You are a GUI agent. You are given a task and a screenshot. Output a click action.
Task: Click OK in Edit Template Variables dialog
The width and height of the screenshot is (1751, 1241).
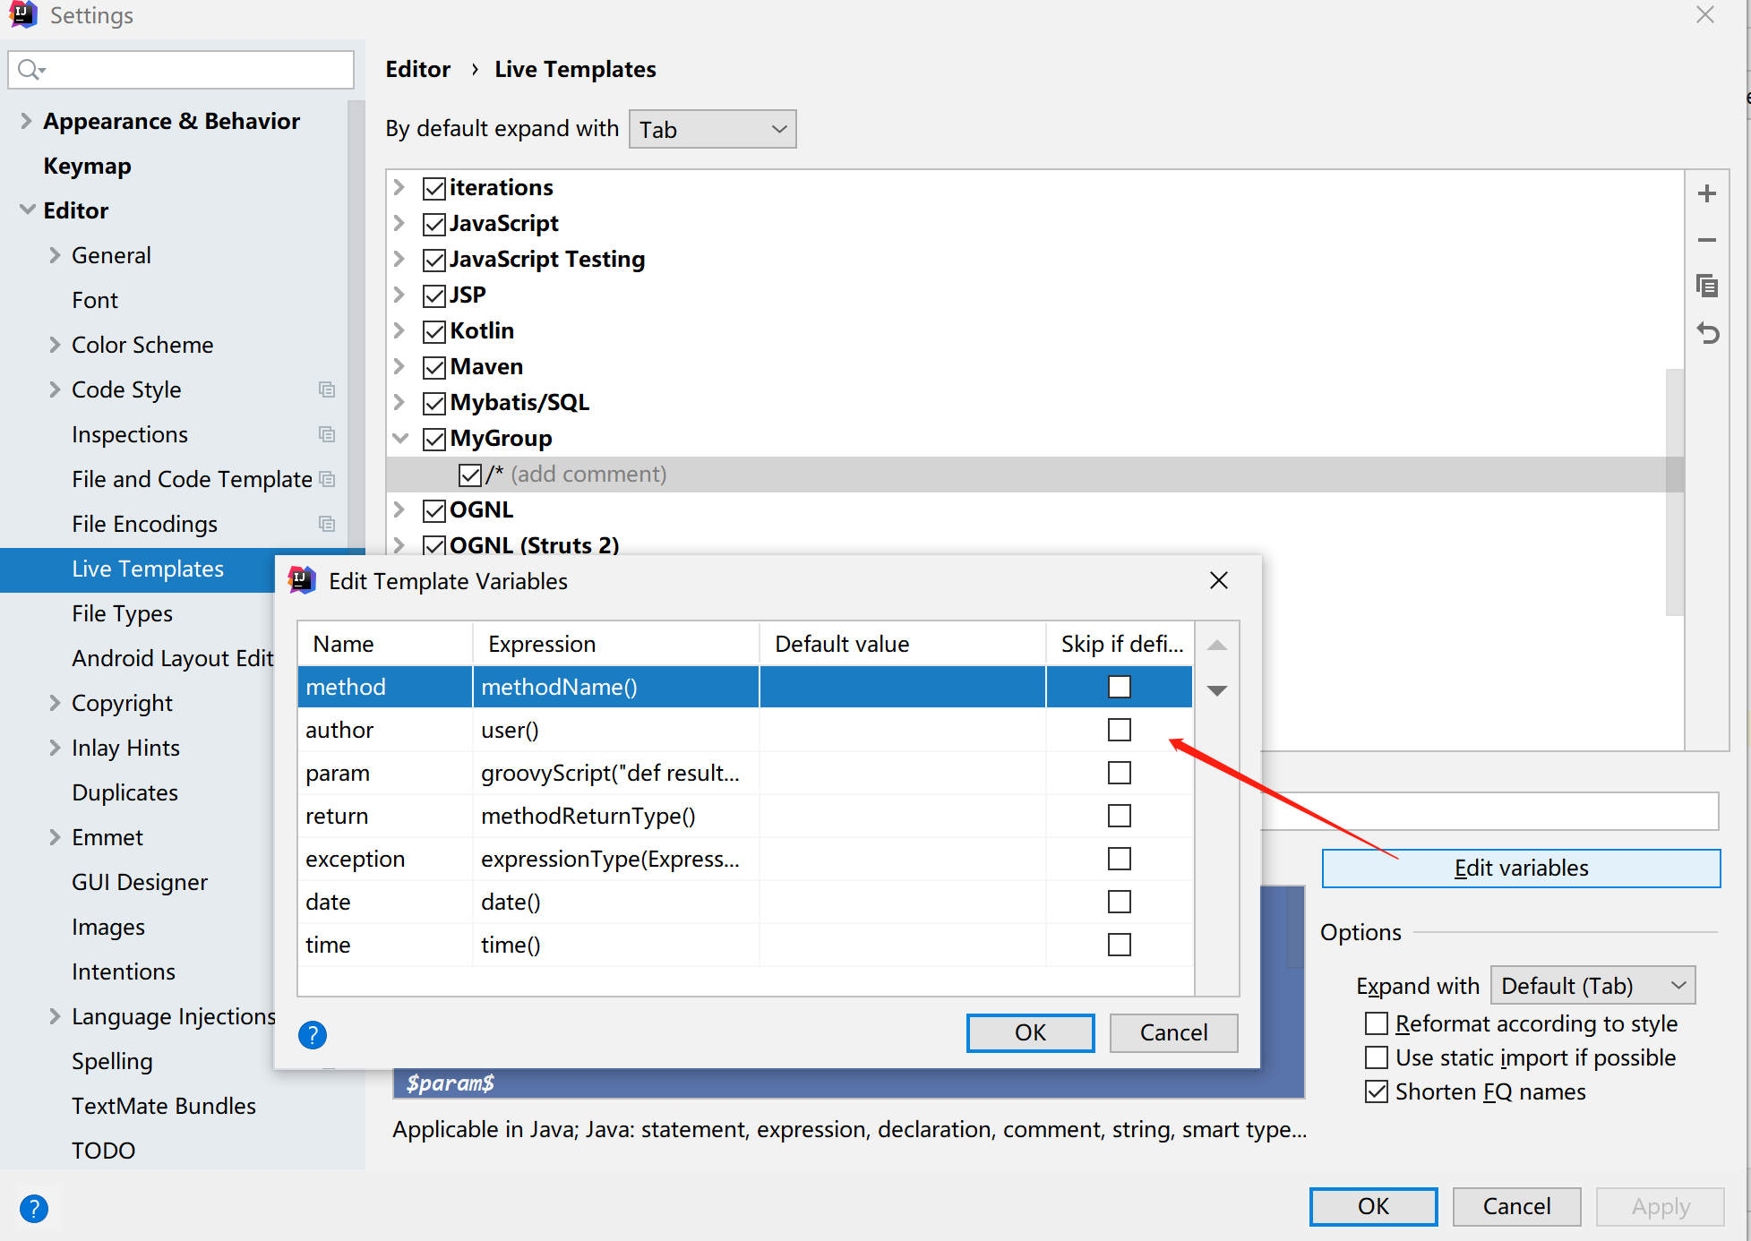coord(1030,1032)
